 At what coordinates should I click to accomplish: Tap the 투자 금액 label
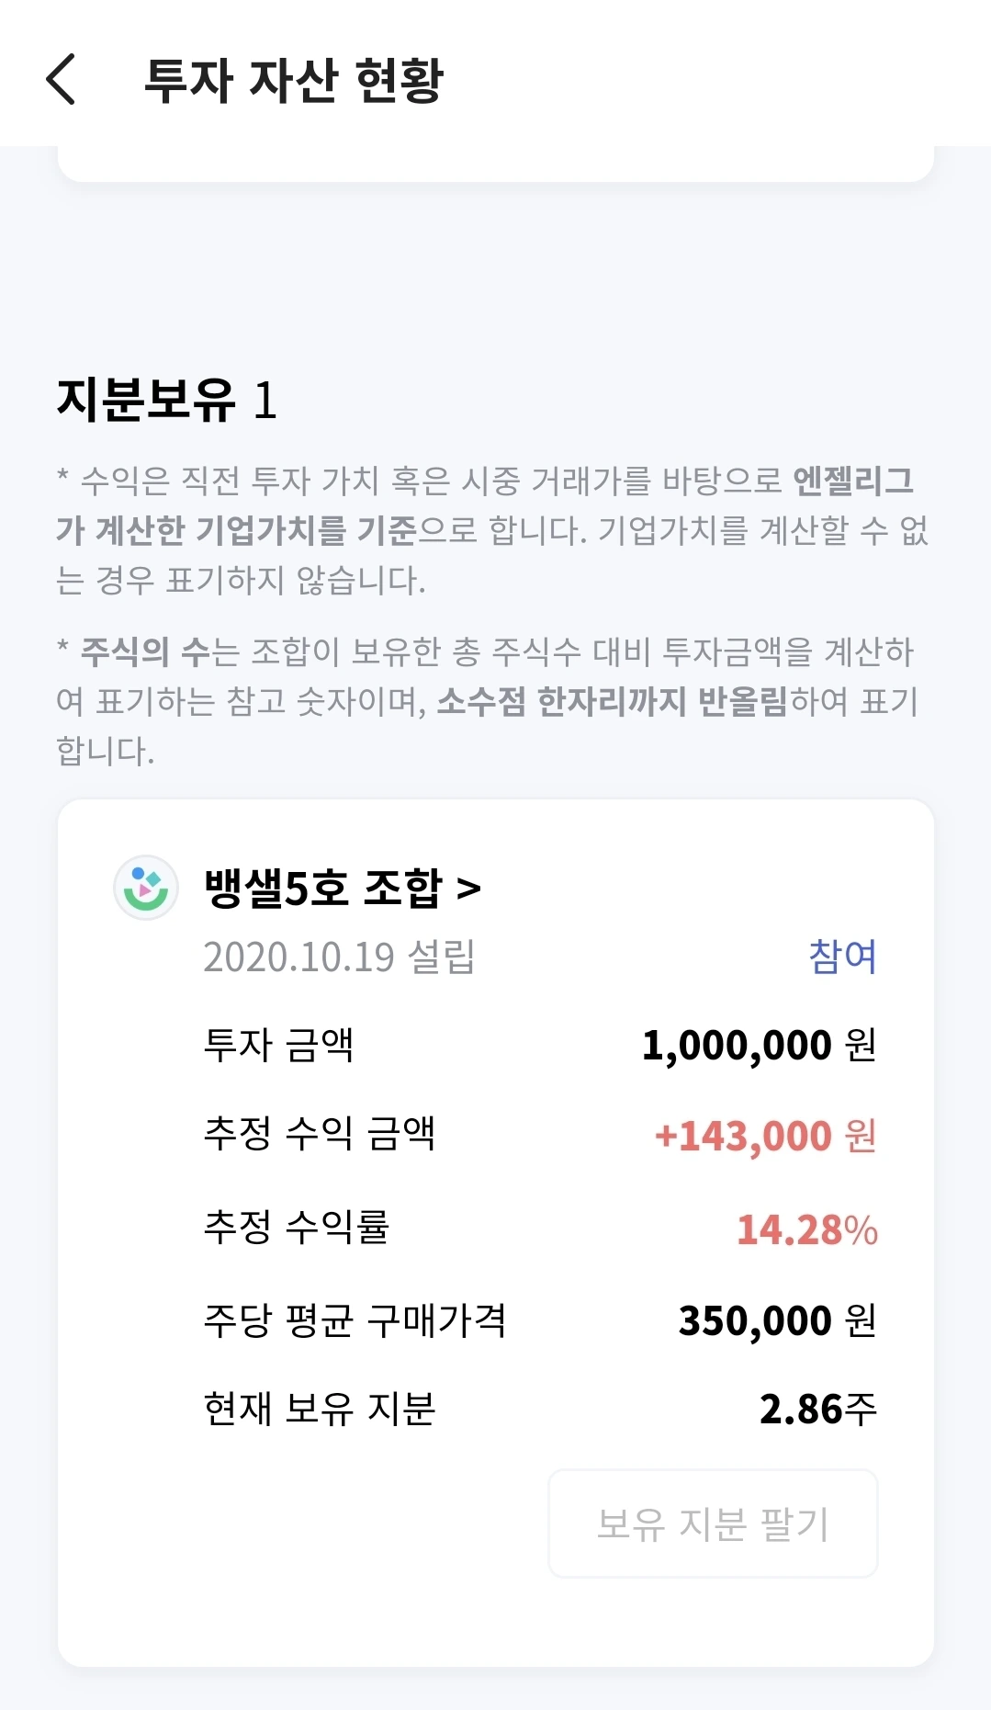coord(279,1045)
